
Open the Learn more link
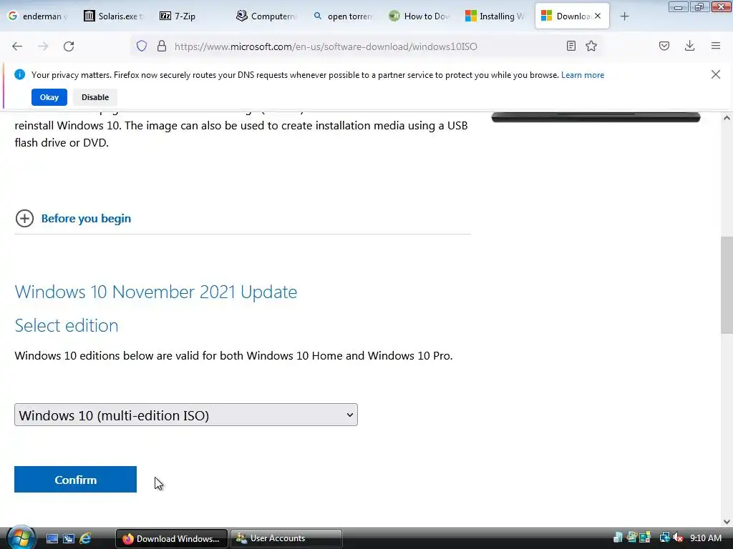click(583, 74)
